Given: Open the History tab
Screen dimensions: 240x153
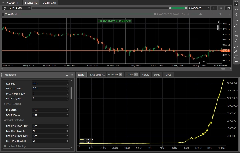Looking at the screenshot, I should (x=146, y=74).
